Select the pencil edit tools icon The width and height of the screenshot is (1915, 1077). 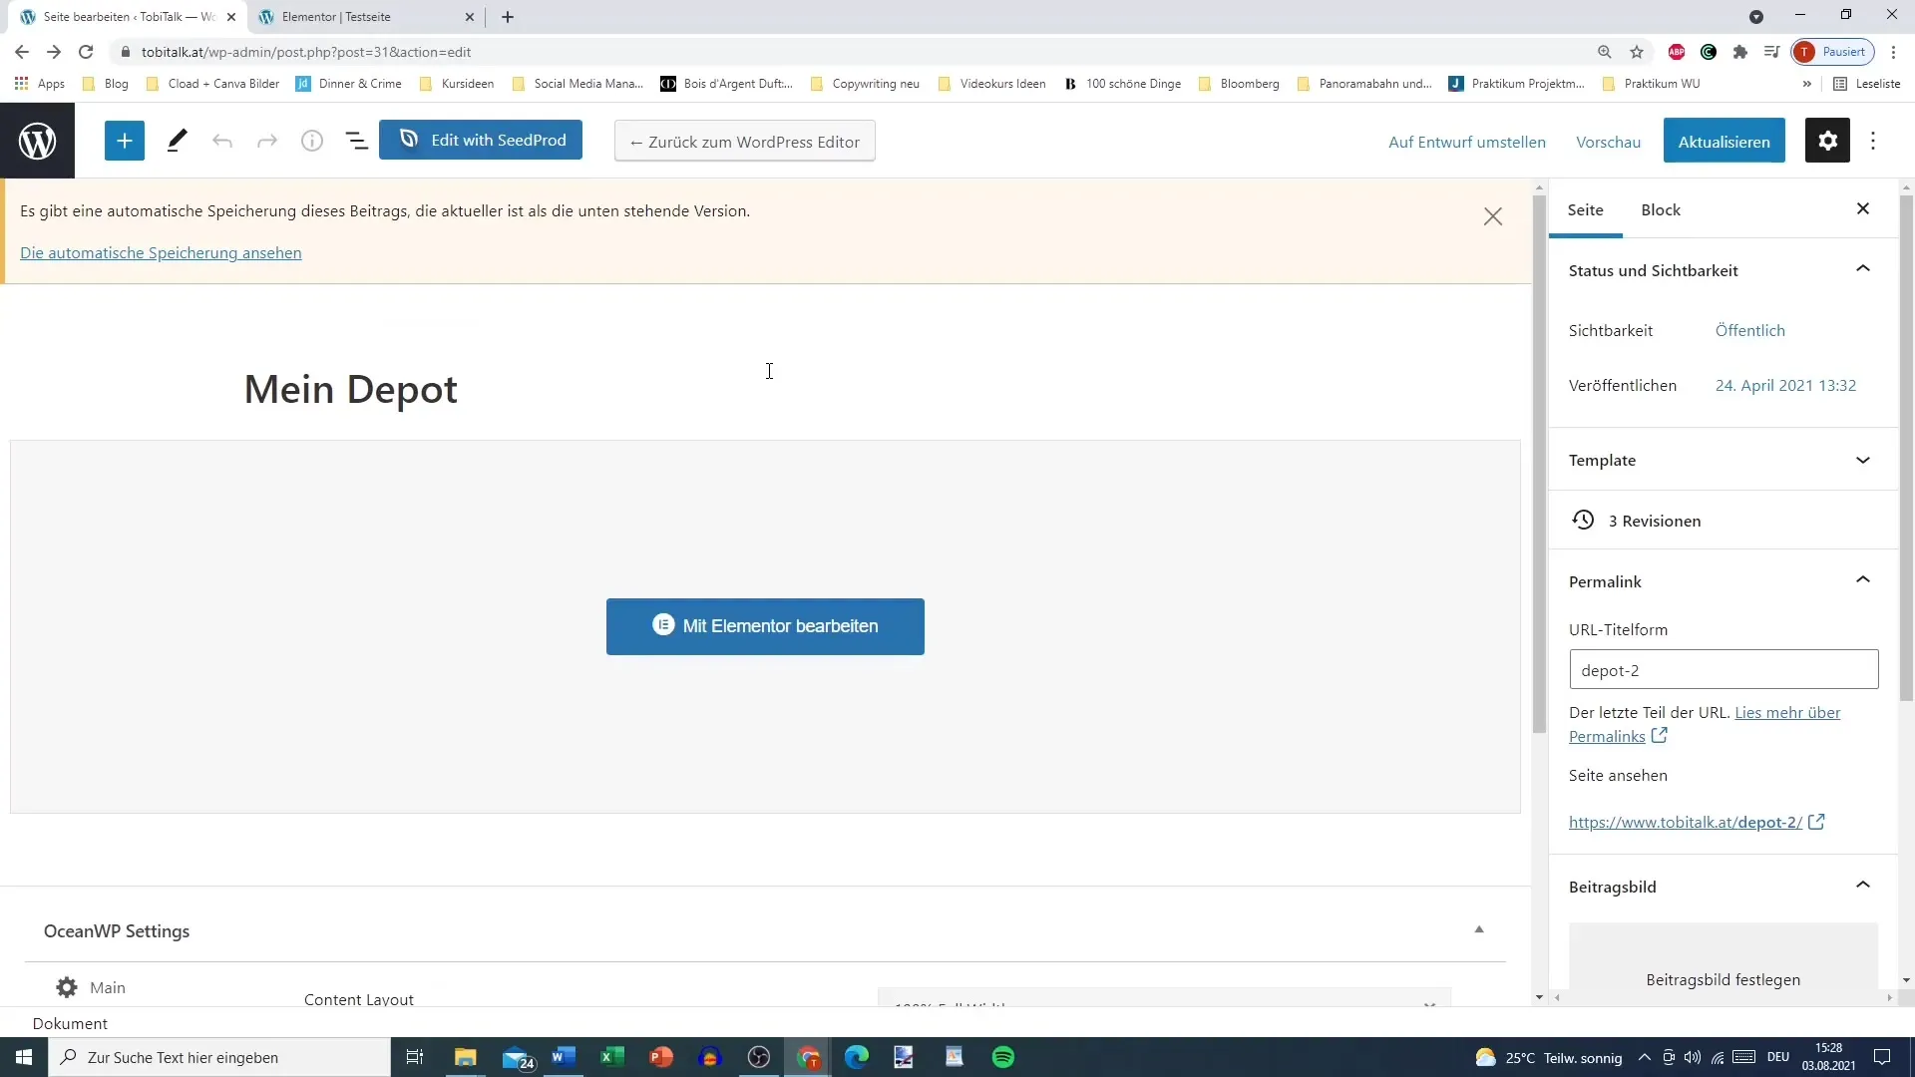[177, 141]
